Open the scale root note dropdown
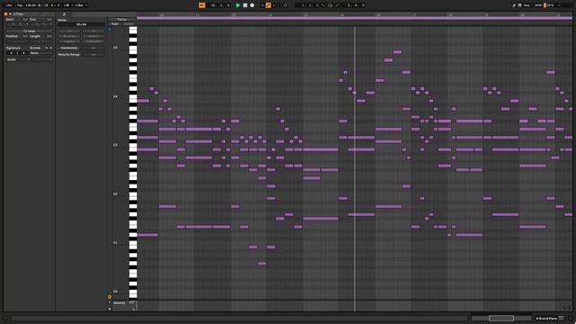Screen dimensions: 576x324 tap(24, 59)
